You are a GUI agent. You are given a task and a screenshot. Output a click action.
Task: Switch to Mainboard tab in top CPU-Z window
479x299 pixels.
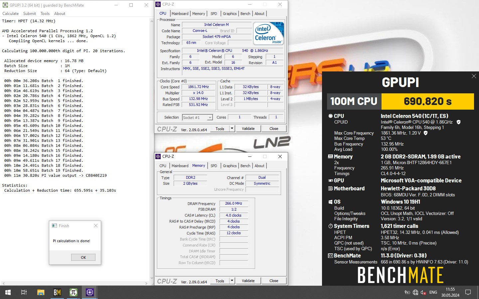(x=180, y=14)
